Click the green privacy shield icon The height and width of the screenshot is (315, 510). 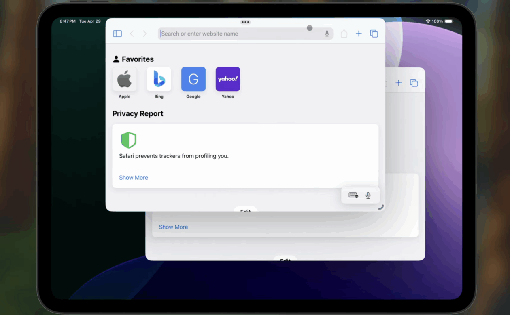point(129,140)
